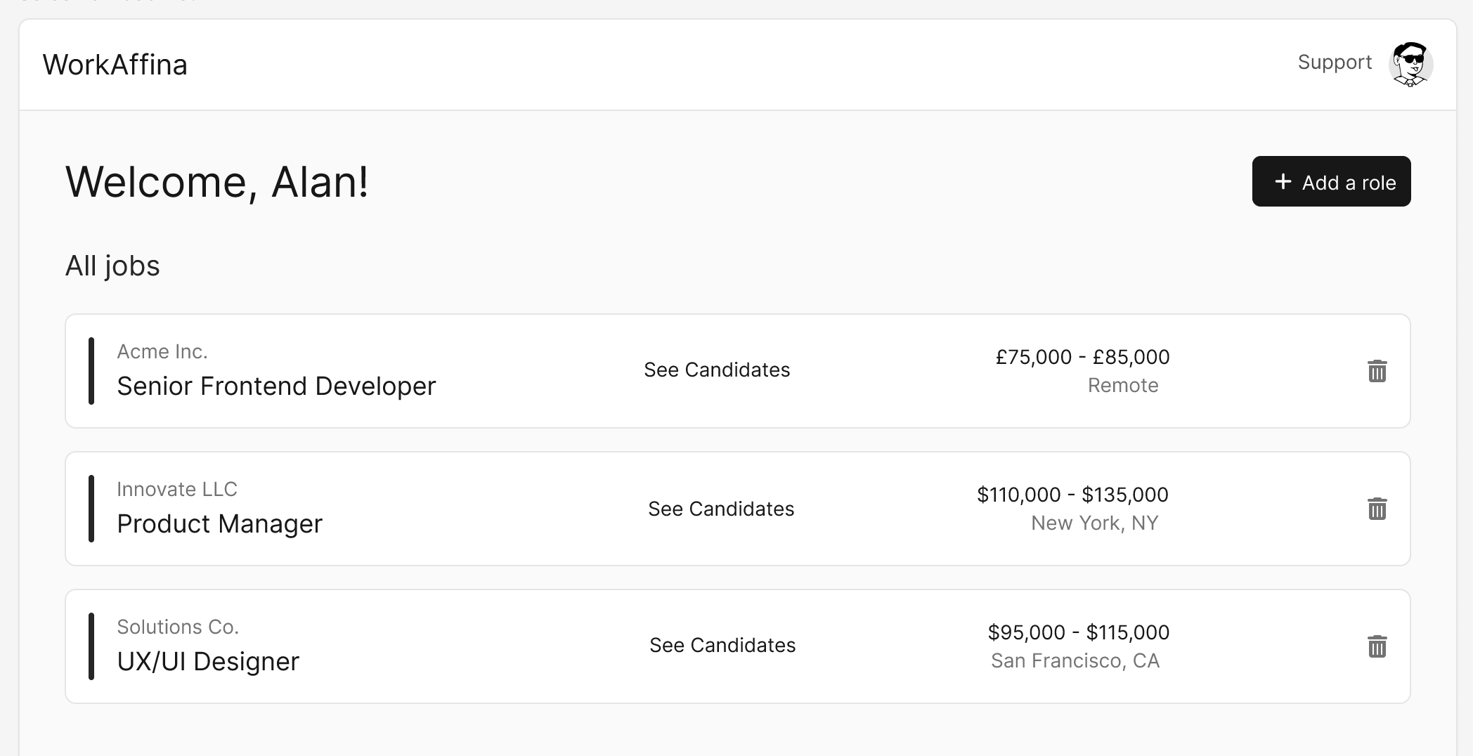
Task: Remove the UX/UI Designer job listing
Action: 1377,646
